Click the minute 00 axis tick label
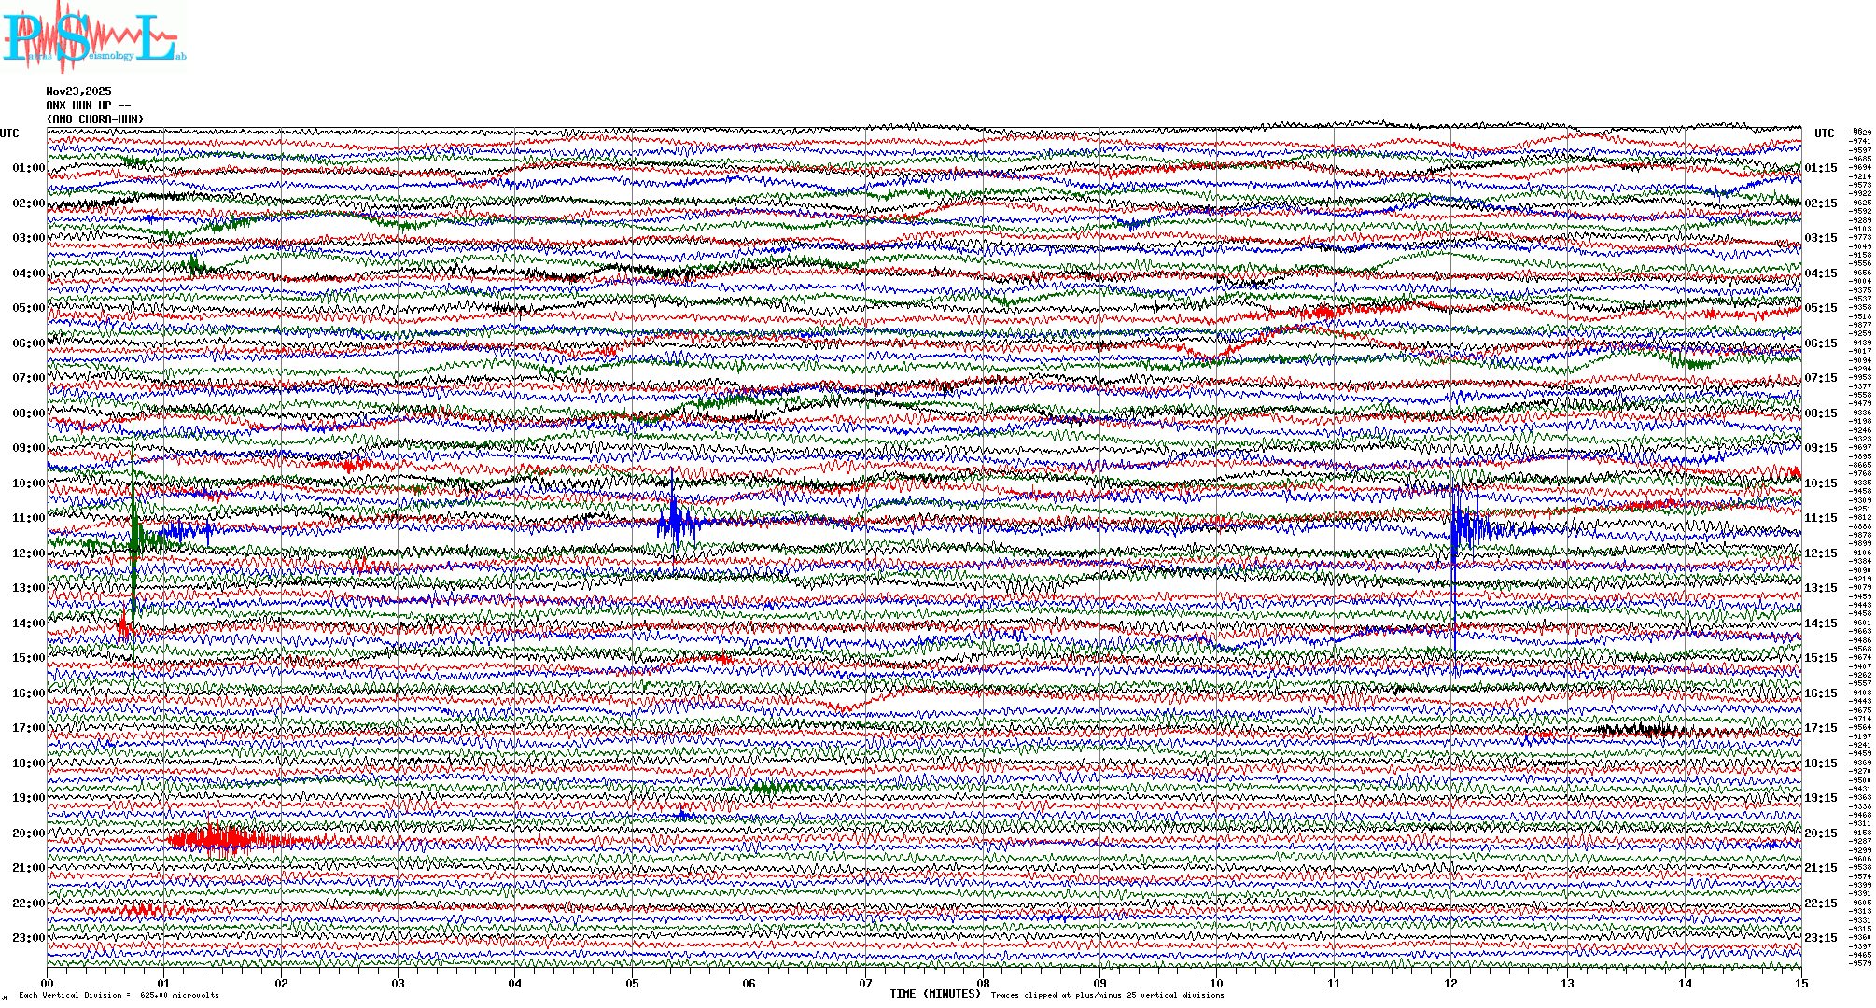 click(x=48, y=984)
